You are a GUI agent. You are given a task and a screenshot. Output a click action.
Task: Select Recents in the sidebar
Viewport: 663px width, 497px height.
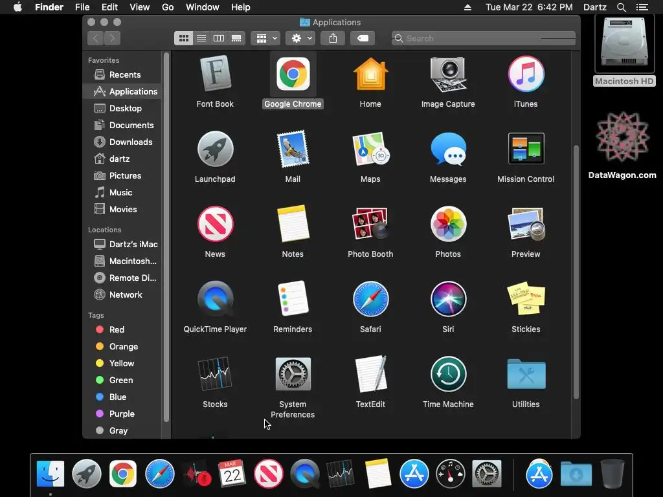tap(122, 75)
